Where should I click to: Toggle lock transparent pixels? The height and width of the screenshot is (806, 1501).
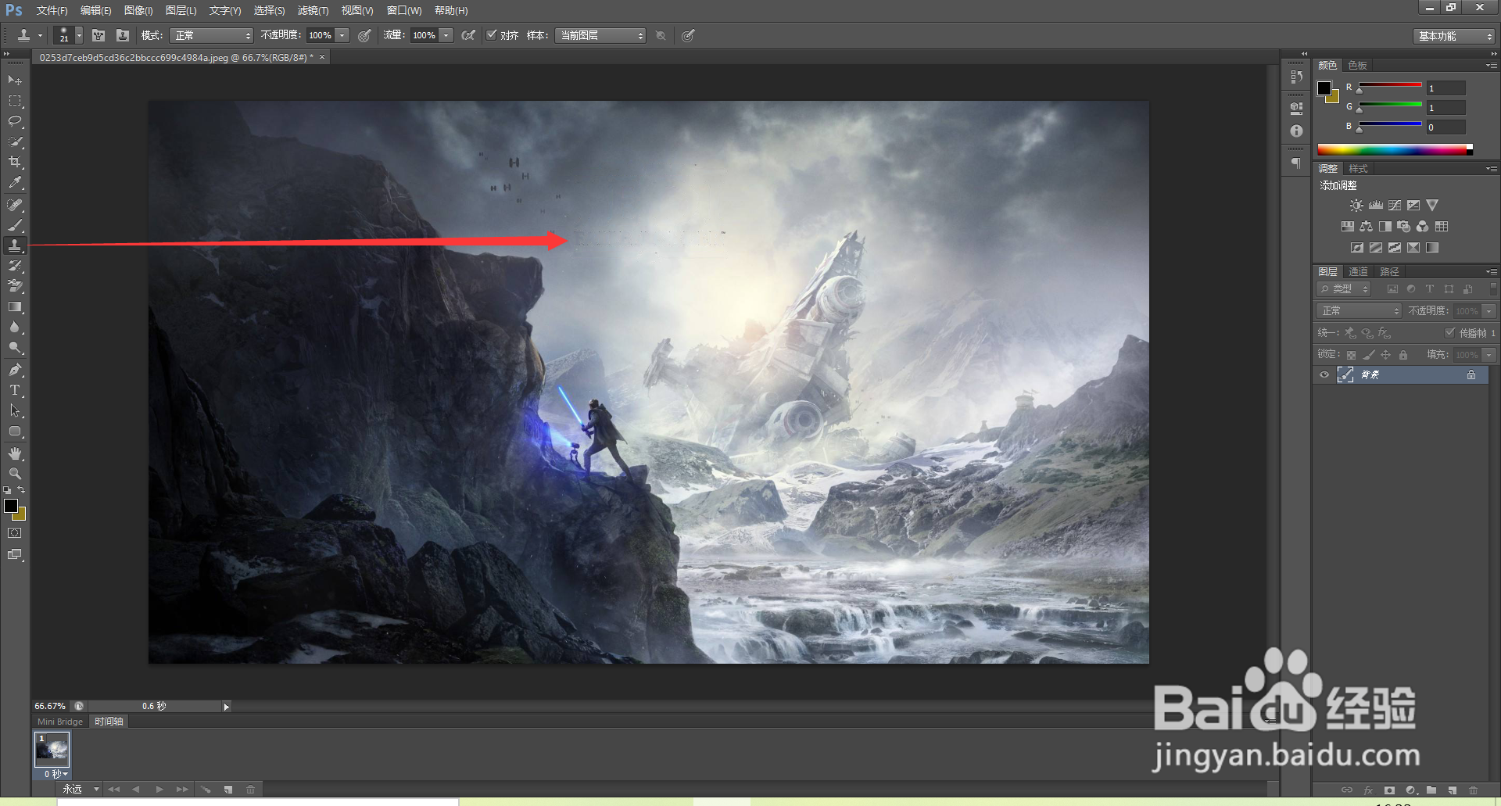[1351, 355]
